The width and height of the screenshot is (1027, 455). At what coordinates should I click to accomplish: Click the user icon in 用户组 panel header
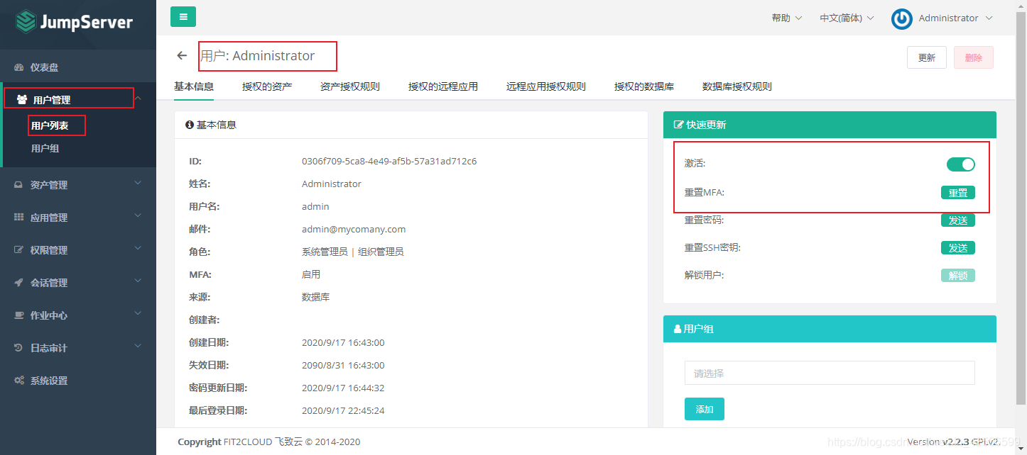point(678,329)
